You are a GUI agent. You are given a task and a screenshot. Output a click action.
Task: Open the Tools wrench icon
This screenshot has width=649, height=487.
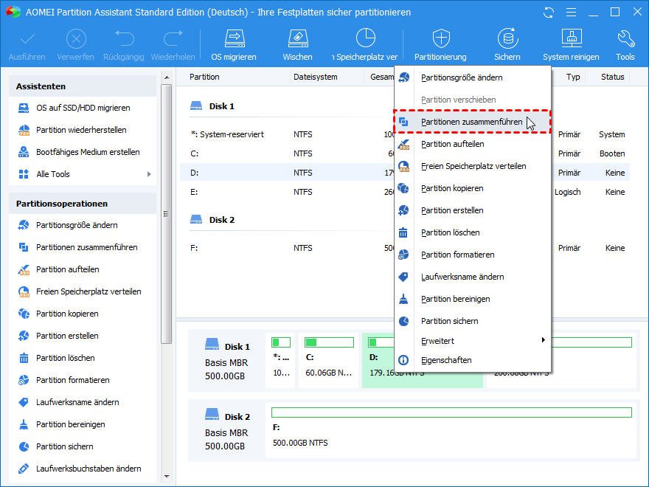(x=625, y=38)
